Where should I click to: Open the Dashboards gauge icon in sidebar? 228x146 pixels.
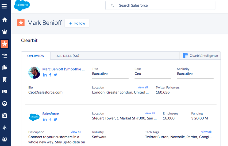pos(5,104)
